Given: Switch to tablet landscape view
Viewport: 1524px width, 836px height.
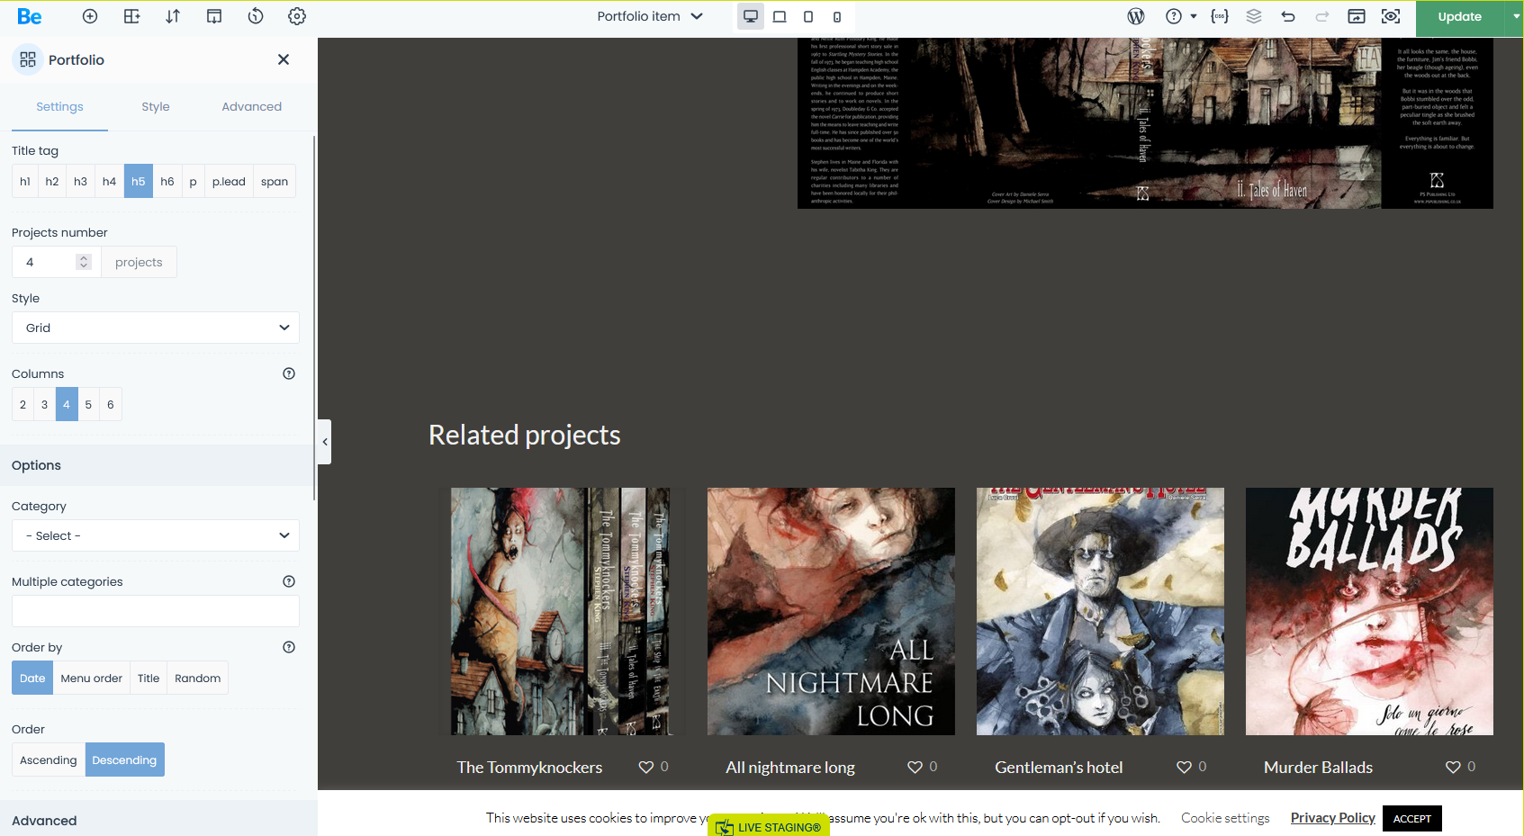Looking at the screenshot, I should (x=780, y=16).
